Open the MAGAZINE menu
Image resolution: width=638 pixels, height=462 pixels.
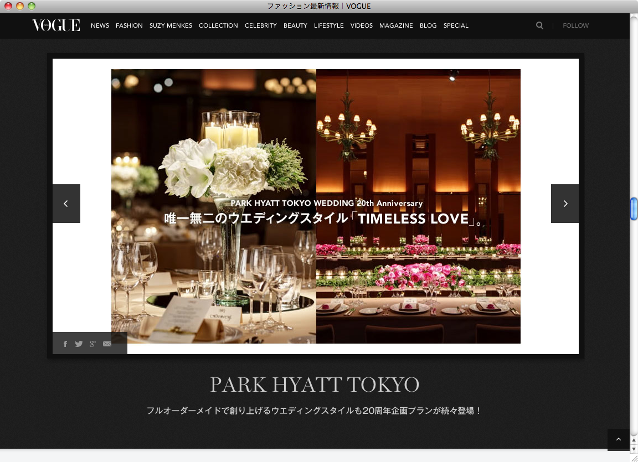click(396, 25)
